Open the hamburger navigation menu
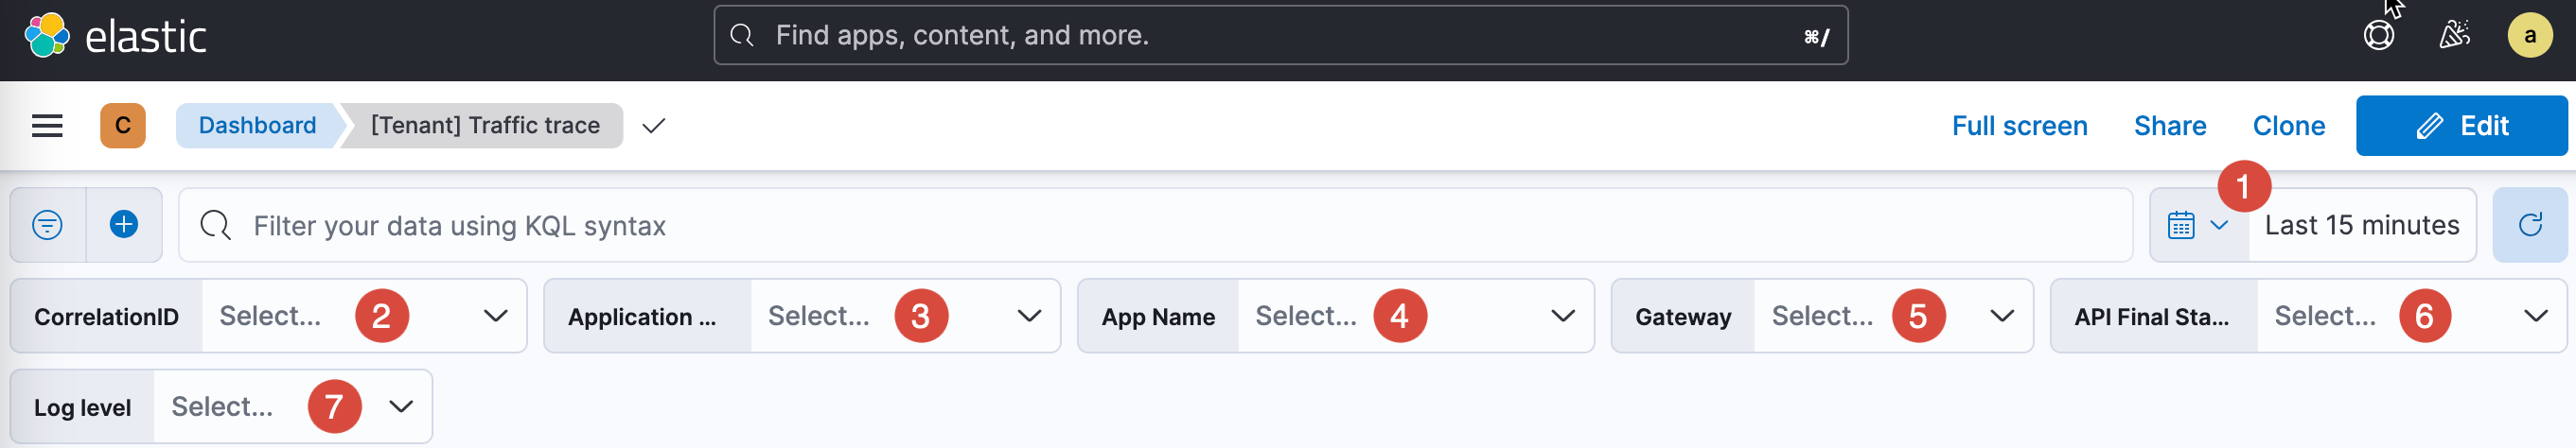 [x=47, y=126]
